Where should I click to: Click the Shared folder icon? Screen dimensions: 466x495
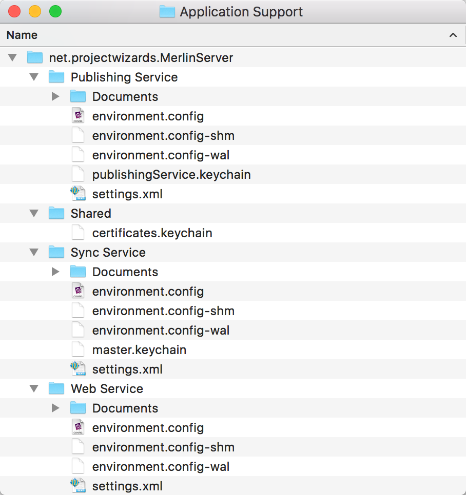[x=56, y=213]
